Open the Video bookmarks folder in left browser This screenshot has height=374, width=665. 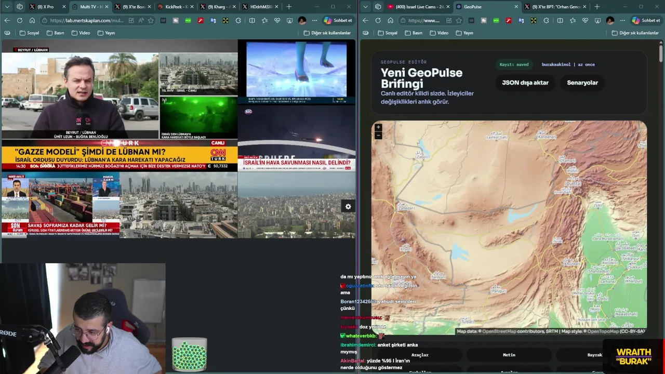click(81, 33)
